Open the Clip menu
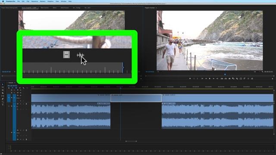Image resolution: width=276 pixels, height=155 pixels. click(x=28, y=1)
